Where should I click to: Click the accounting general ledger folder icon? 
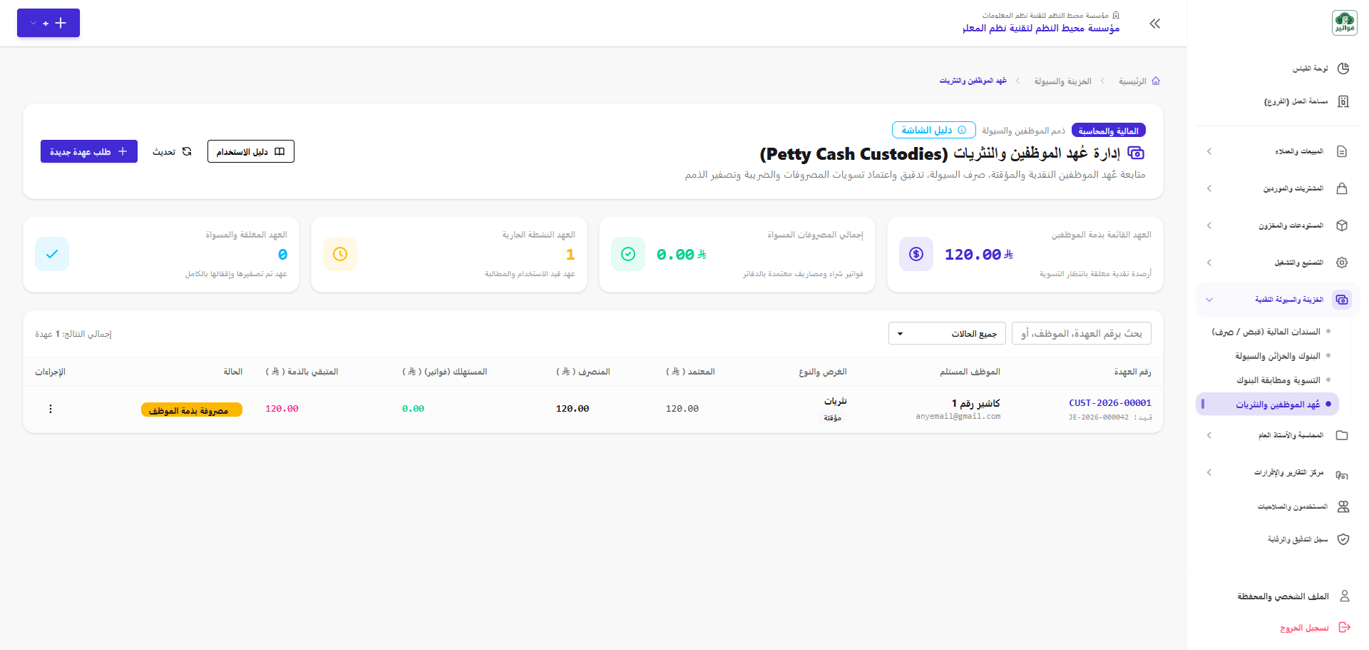(1342, 435)
